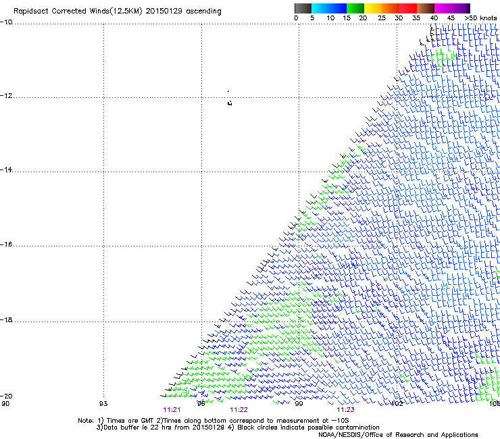Click the orange 25-30 knots legend segment

click(391, 8)
